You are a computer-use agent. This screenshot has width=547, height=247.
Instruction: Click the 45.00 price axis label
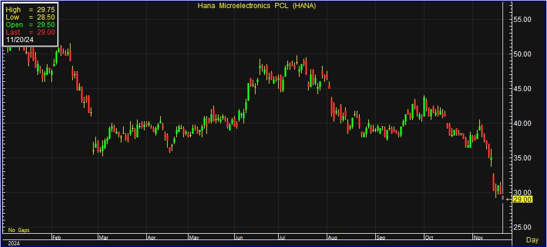[523, 89]
